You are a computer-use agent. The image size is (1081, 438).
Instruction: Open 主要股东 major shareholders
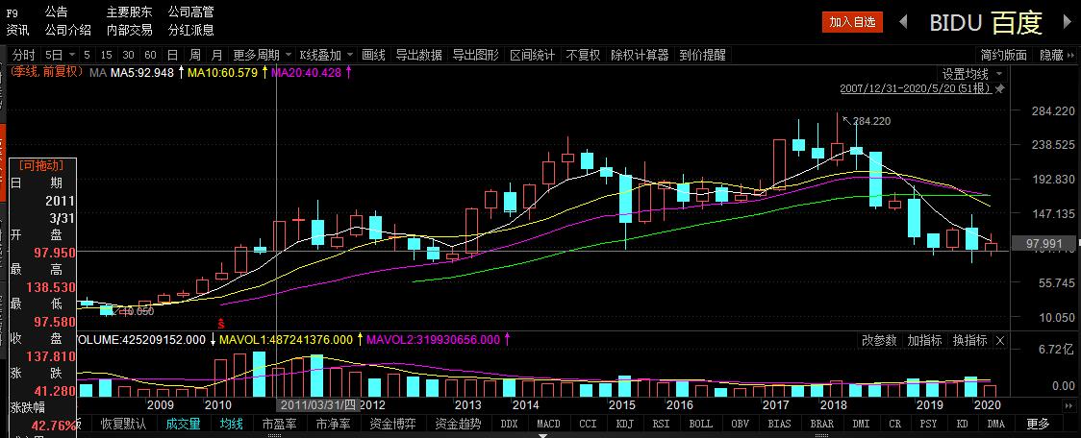[x=129, y=12]
